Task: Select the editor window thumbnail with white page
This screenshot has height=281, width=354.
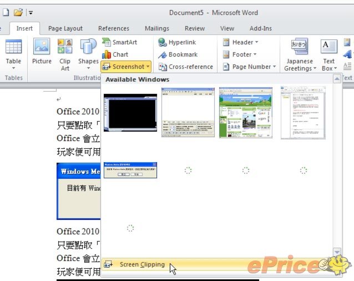Action: [188, 112]
